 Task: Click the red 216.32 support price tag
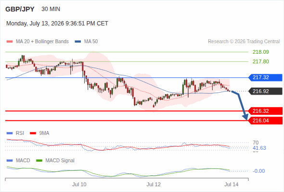coord(265,111)
